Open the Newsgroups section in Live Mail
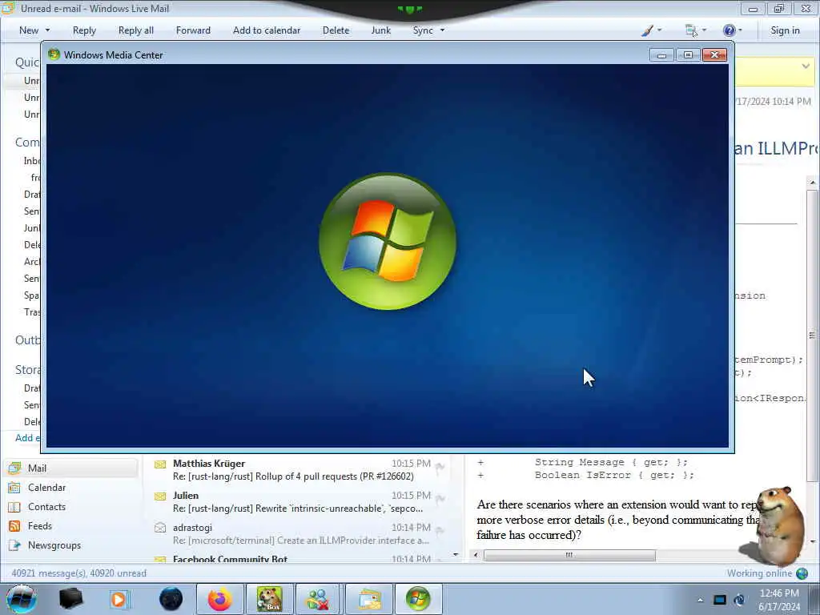The image size is (820, 615). (x=54, y=545)
